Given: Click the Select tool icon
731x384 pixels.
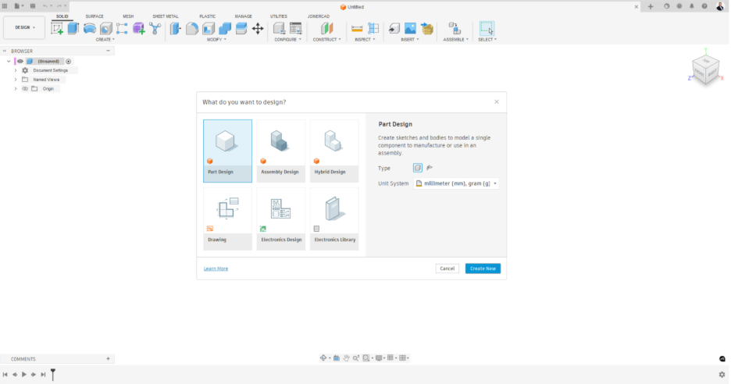Looking at the screenshot, I should (x=487, y=28).
